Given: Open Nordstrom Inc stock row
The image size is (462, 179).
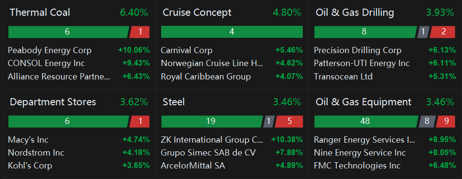Looking at the screenshot, I should click(x=79, y=153).
